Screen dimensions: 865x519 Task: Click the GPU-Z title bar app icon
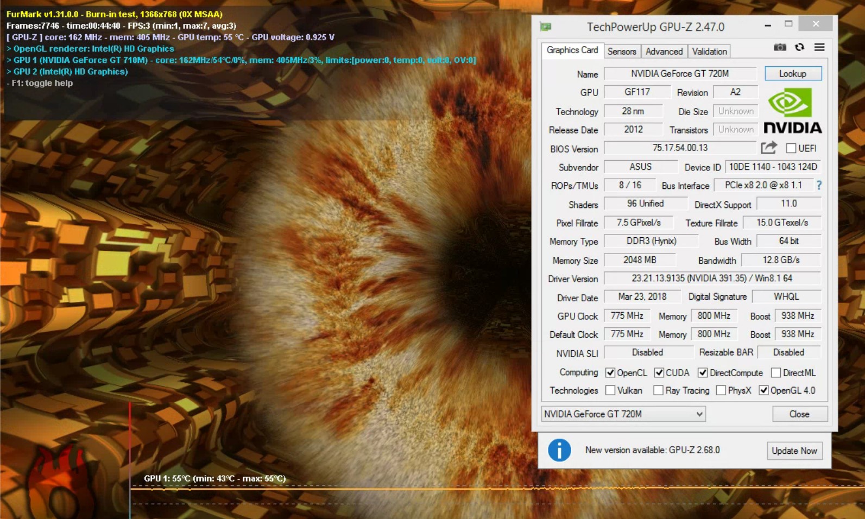coord(546,27)
